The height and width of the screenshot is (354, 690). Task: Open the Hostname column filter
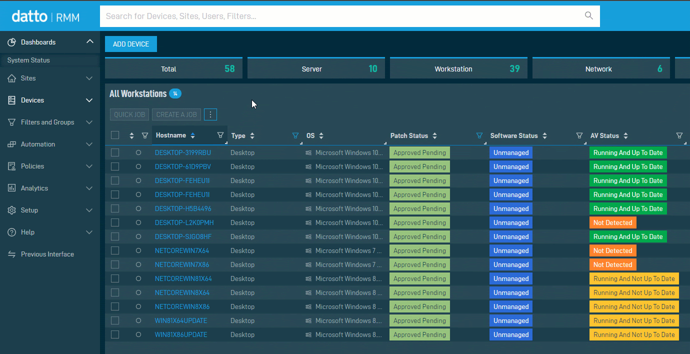(220, 135)
